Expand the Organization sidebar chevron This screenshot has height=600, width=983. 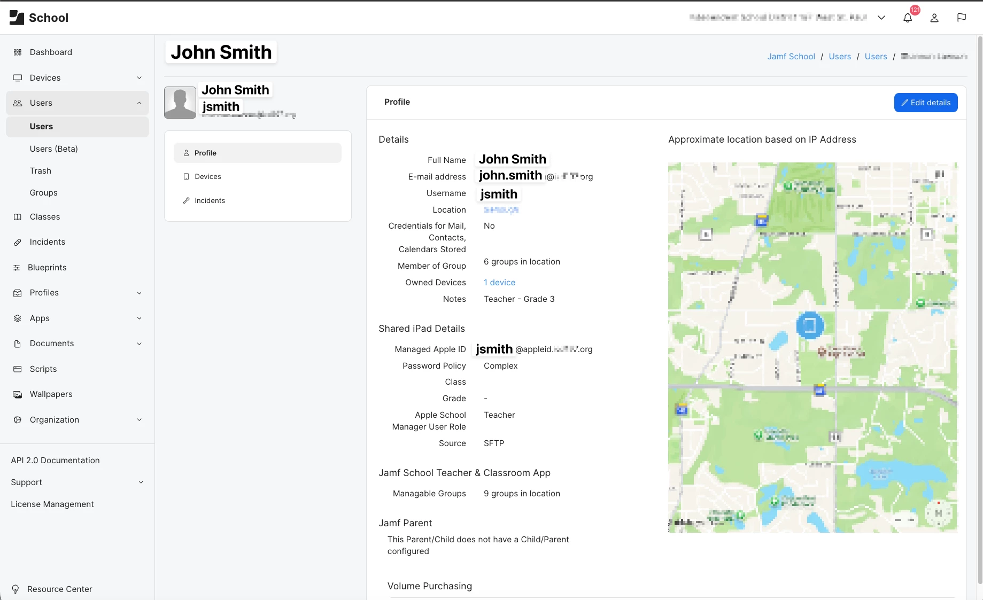pos(140,420)
